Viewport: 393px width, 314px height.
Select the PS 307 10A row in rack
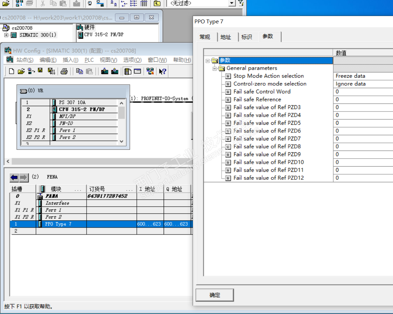[69, 102]
